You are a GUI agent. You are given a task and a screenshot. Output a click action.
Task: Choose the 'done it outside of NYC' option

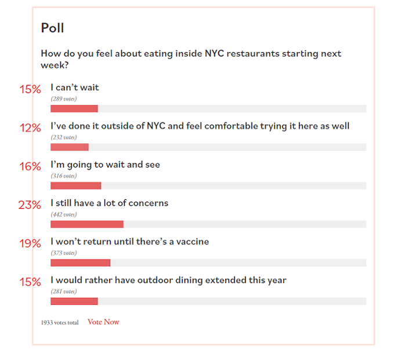[200, 126]
